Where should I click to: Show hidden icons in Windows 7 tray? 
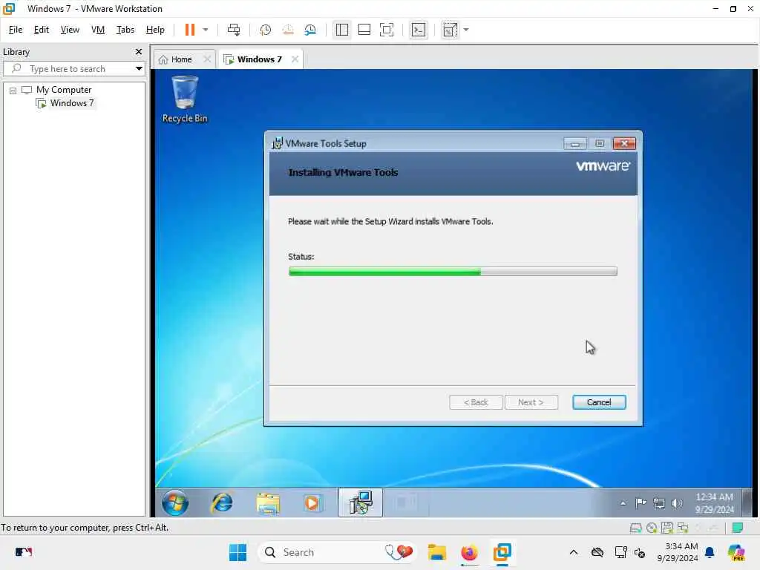pos(623,503)
